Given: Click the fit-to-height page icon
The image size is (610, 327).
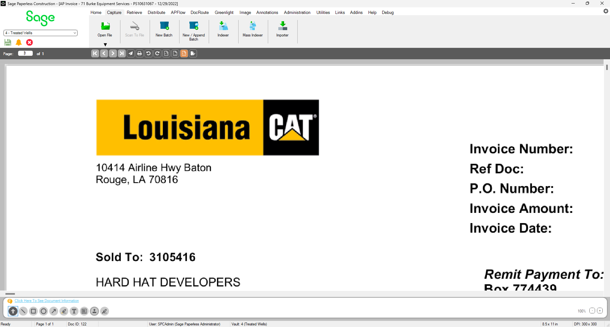Looking at the screenshot, I should point(175,54).
